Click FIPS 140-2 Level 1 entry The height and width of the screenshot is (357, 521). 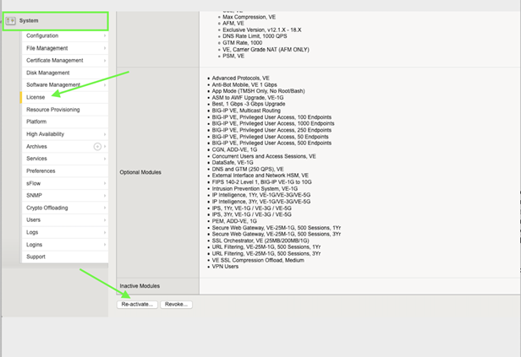click(x=262, y=182)
